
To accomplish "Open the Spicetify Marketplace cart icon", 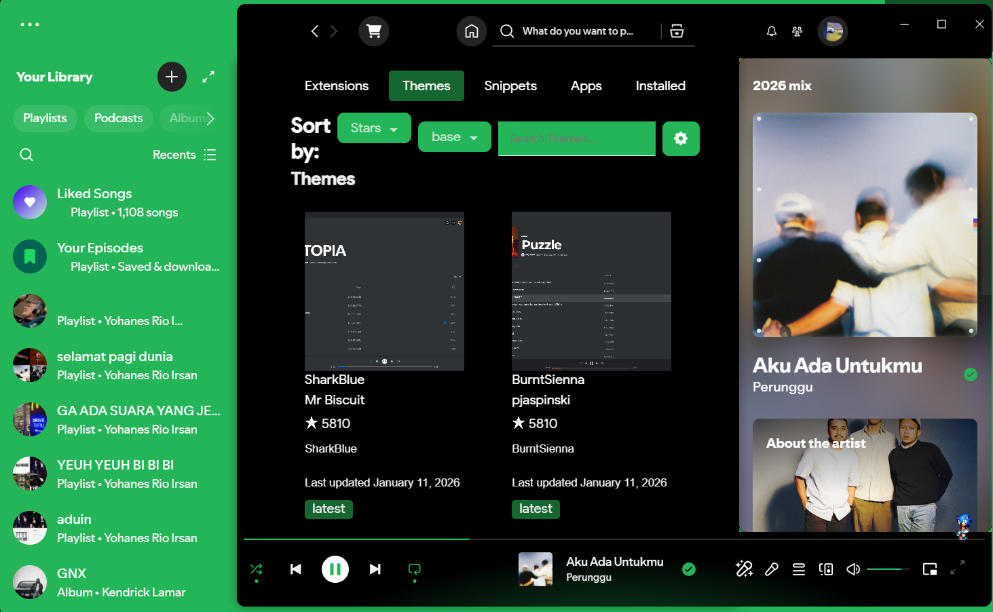I will pyautogui.click(x=373, y=31).
